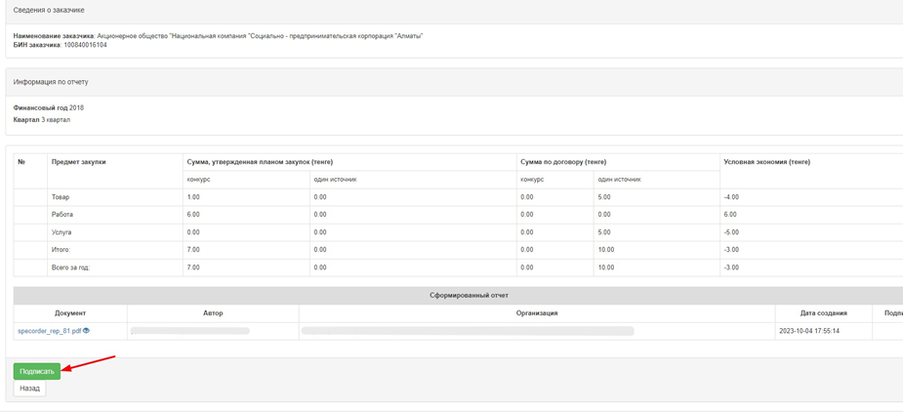The height and width of the screenshot is (412, 903).
Task: Click the Документ column header
Action: pyautogui.click(x=70, y=313)
